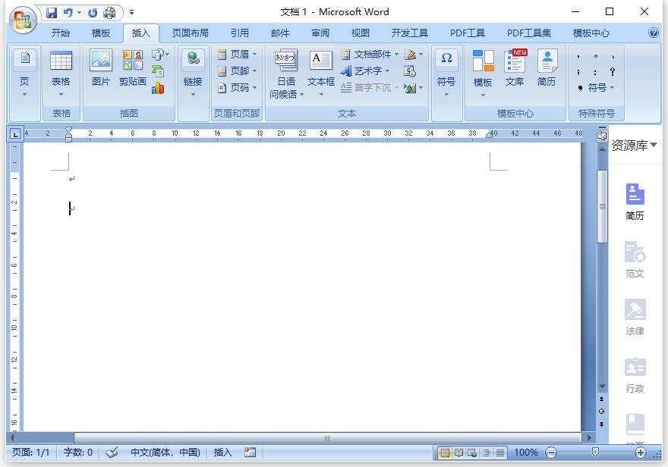Click the select browse object button
The image size is (668, 467).
[x=601, y=412]
